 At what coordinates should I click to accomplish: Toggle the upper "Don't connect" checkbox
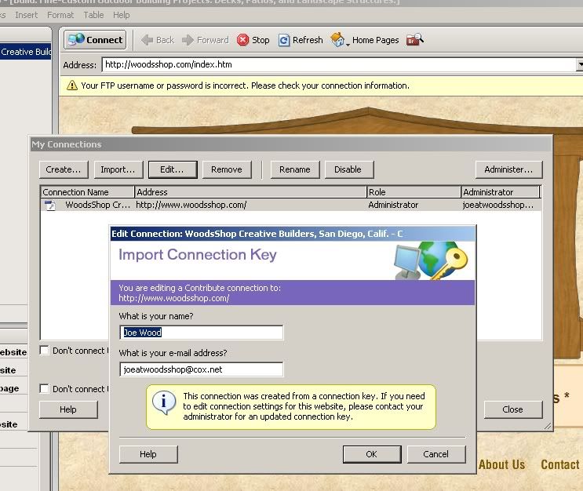45,351
